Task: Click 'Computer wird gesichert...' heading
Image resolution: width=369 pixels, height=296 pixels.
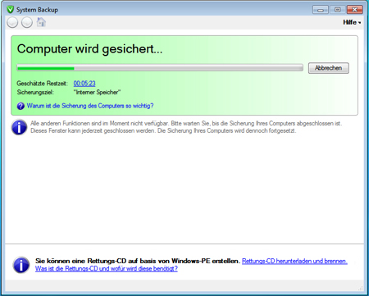Action: 89,49
